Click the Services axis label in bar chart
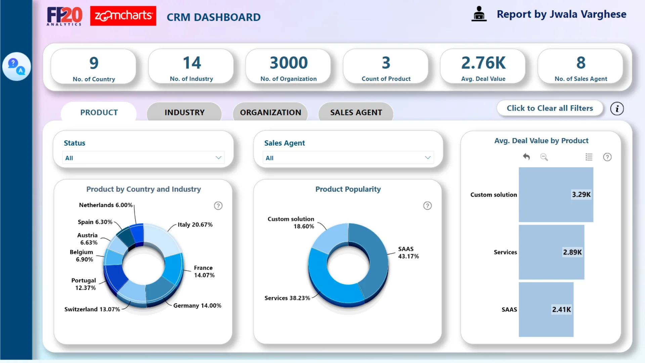 pos(505,252)
